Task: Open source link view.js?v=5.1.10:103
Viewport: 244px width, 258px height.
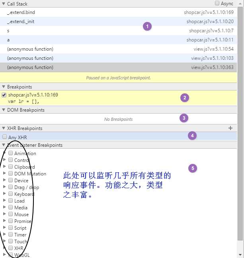Action: click(212, 58)
